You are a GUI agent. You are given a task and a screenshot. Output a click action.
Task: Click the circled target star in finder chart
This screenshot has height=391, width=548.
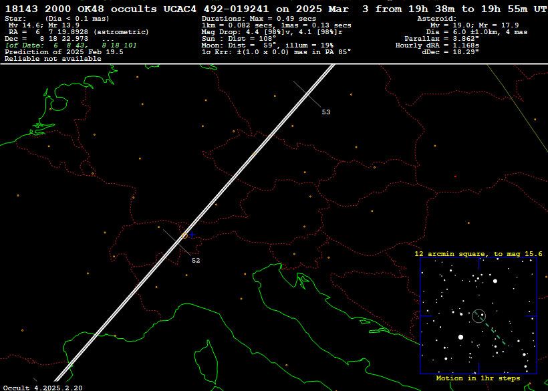[478, 316]
